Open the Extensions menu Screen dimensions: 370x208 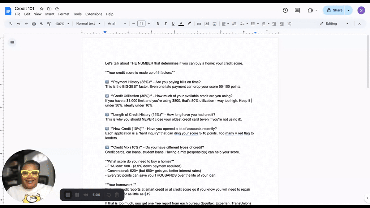94,14
